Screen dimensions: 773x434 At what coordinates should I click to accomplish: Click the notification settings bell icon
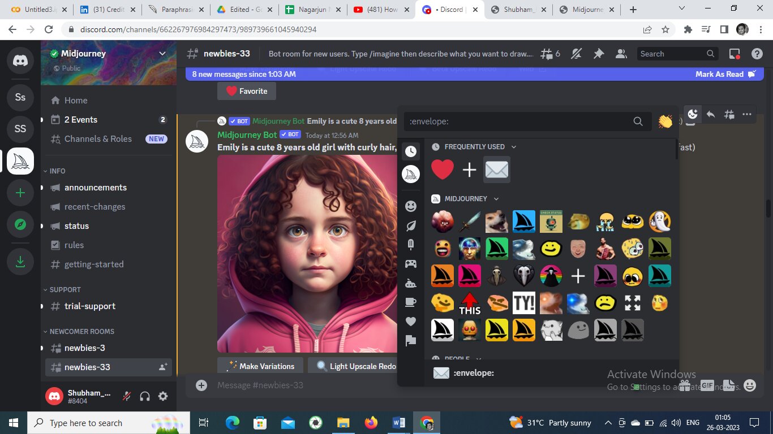[576, 54]
